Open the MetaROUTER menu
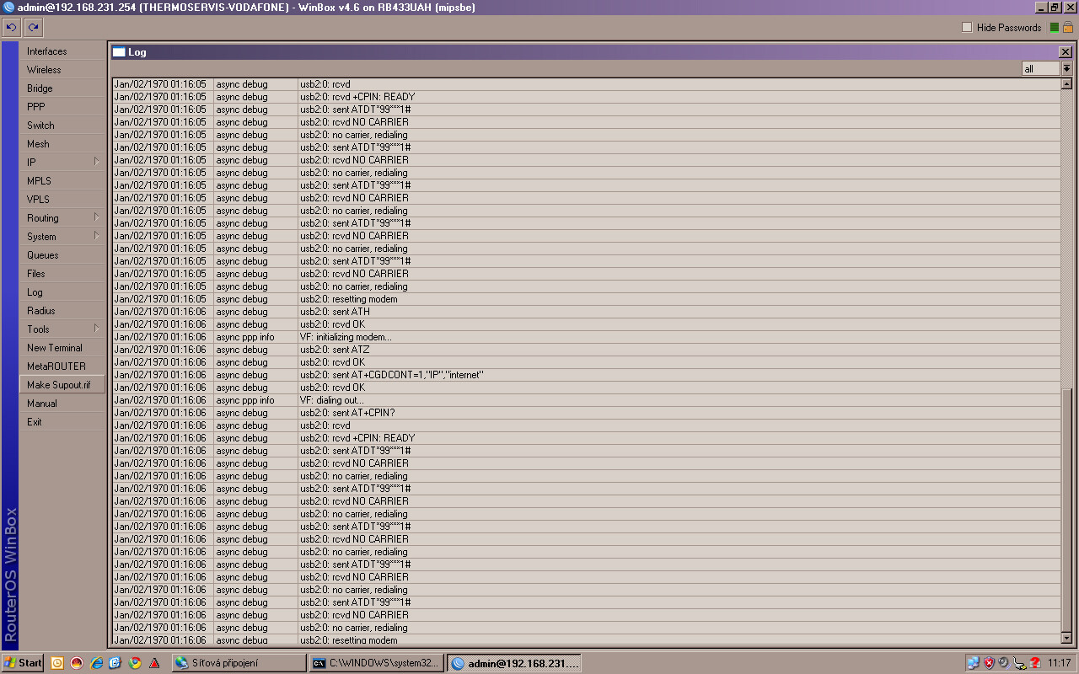 point(62,366)
